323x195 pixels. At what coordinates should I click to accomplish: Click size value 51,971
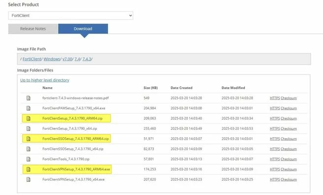point(149,139)
